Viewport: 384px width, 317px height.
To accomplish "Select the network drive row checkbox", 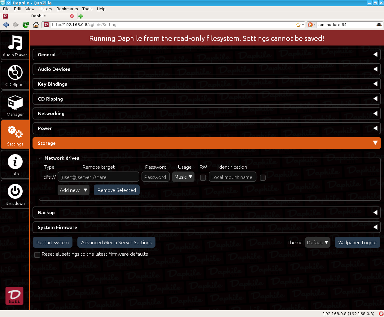I will click(263, 178).
